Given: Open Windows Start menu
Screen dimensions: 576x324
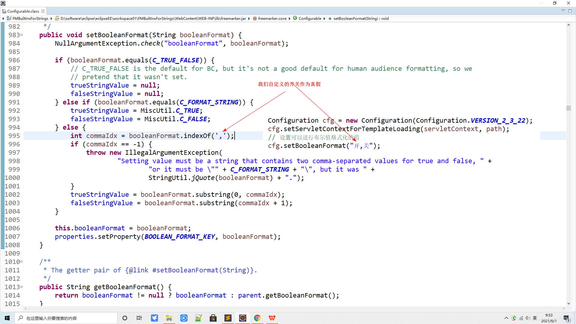Looking at the screenshot, I should (x=7, y=318).
